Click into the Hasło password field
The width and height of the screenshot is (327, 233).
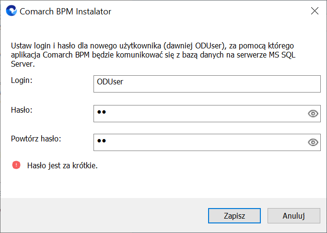pos(200,114)
